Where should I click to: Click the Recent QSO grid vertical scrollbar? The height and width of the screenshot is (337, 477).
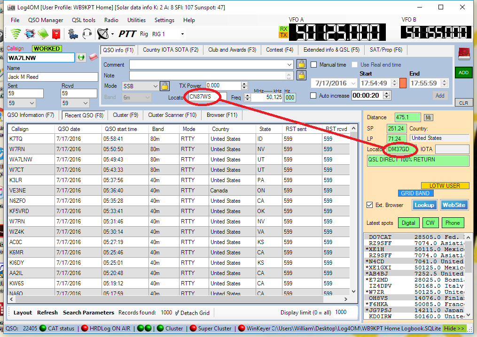click(353, 210)
